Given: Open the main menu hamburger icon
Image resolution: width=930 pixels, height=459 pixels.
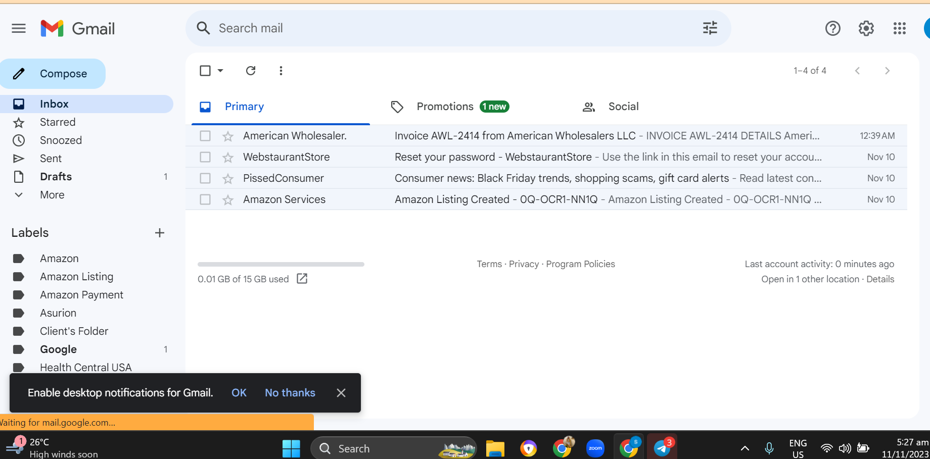Looking at the screenshot, I should tap(19, 28).
